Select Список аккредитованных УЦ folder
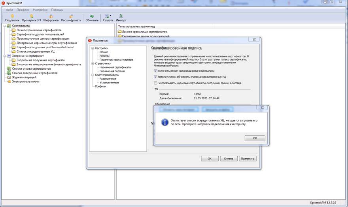 click(33, 51)
